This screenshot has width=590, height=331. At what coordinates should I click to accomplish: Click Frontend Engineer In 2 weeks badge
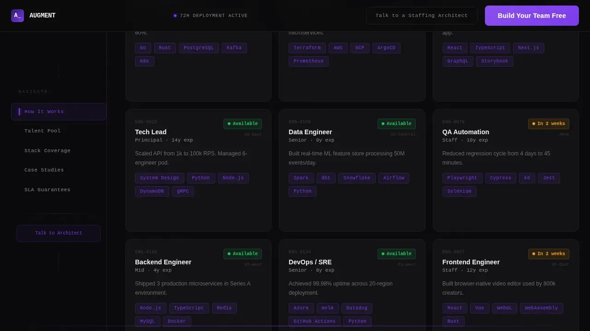pyautogui.click(x=549, y=254)
